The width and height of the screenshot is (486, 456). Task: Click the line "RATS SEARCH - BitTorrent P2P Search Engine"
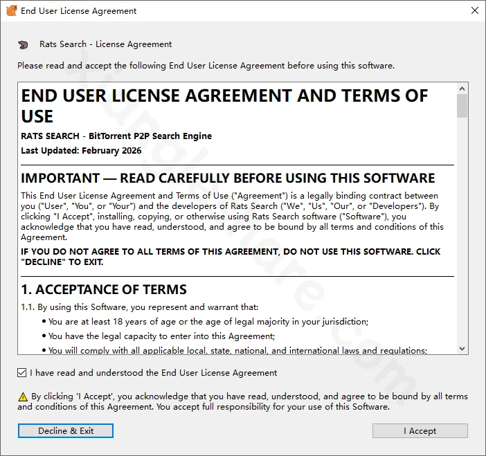coord(116,136)
